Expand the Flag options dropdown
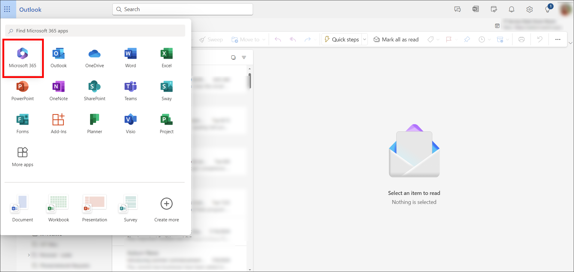The width and height of the screenshot is (574, 272). click(457, 40)
